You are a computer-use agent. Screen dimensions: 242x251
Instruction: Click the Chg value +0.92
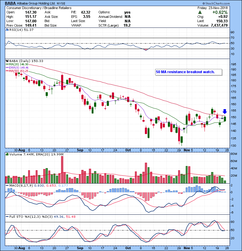223,17
